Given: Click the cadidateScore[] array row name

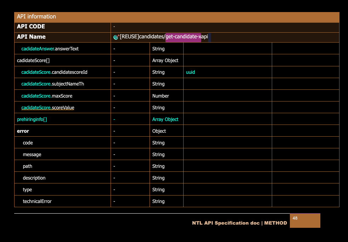Looking at the screenshot, I should click(x=33, y=60).
